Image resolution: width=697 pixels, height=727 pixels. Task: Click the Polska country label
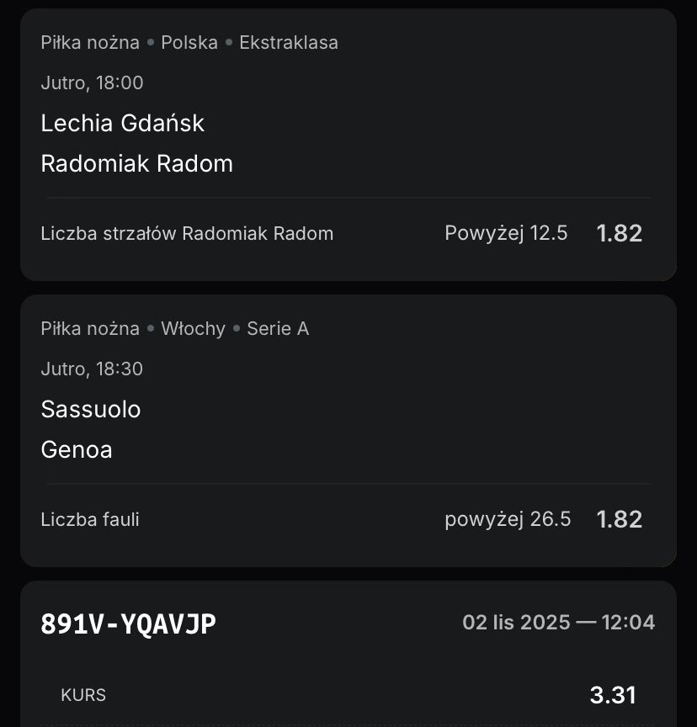point(189,42)
